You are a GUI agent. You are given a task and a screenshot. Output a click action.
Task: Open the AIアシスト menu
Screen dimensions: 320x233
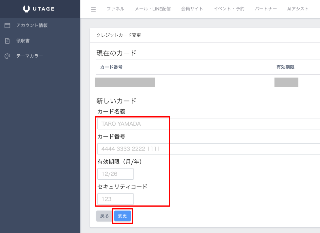pyautogui.click(x=298, y=9)
